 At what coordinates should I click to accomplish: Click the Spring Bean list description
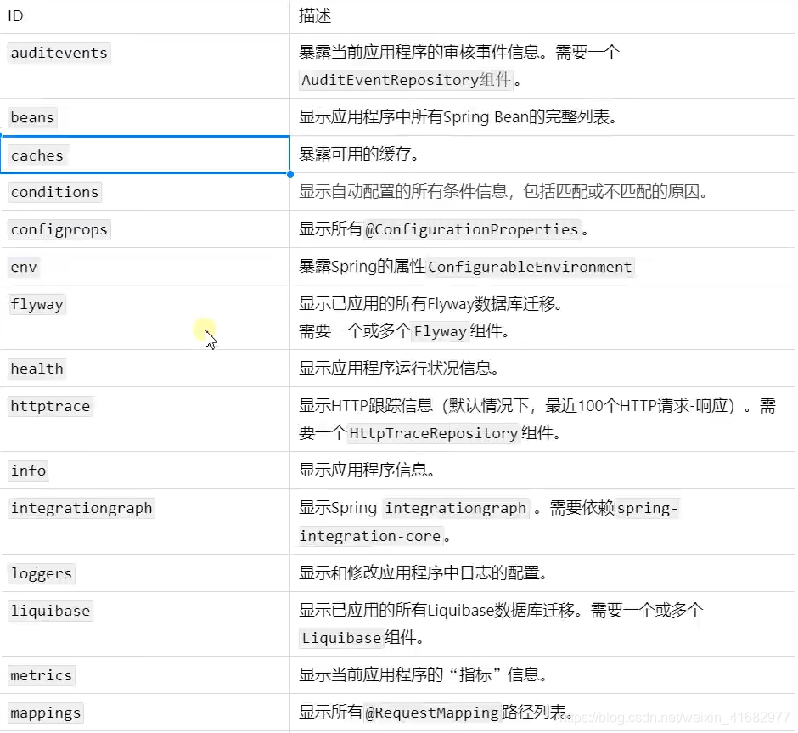click(458, 117)
